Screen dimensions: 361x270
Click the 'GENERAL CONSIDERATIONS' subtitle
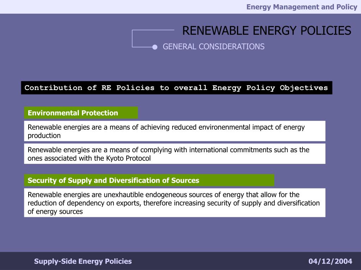pos(213,47)
